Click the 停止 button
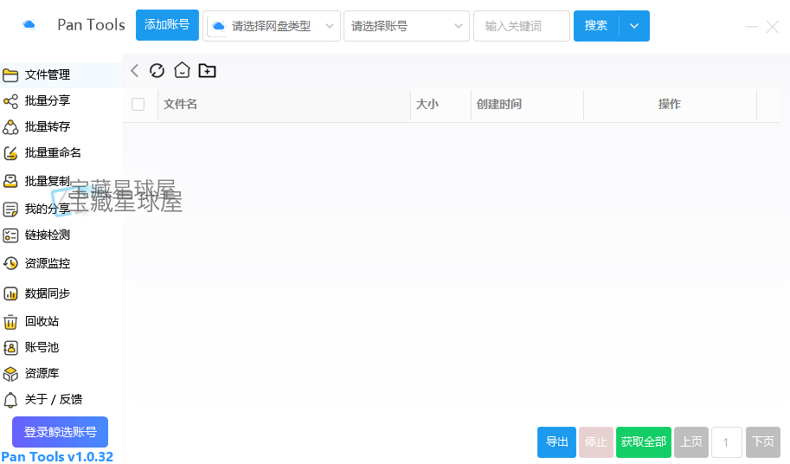790x464 pixels. (596, 441)
